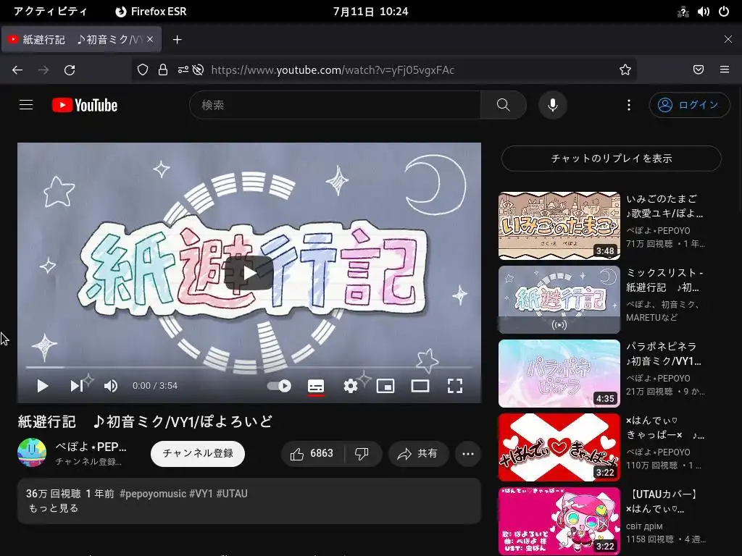This screenshot has width=742, height=556.
Task: Open いみごのたまご video thumbnail
Action: pos(559,226)
